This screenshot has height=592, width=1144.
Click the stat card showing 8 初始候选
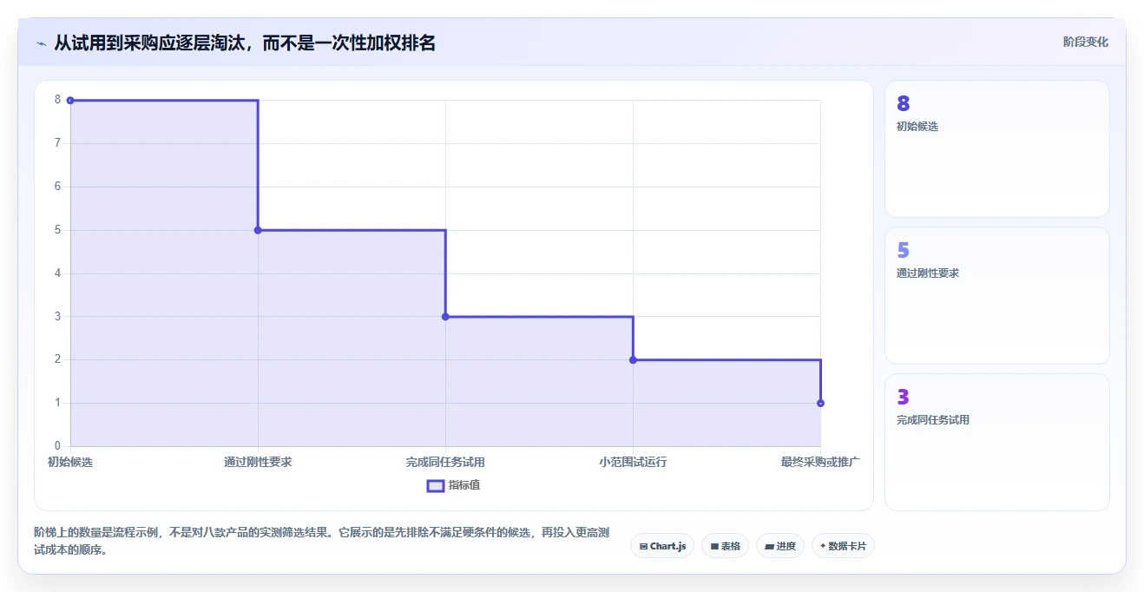coord(996,148)
